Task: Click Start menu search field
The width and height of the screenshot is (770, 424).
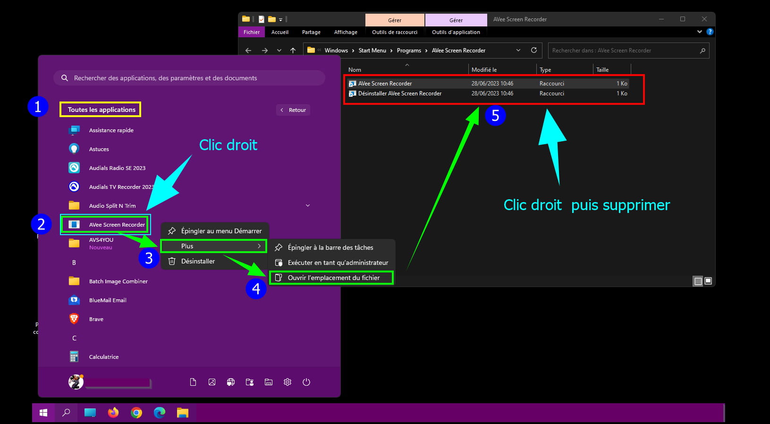Action: [189, 78]
